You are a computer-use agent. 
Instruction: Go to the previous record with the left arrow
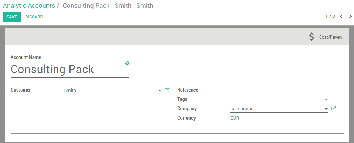341,16
